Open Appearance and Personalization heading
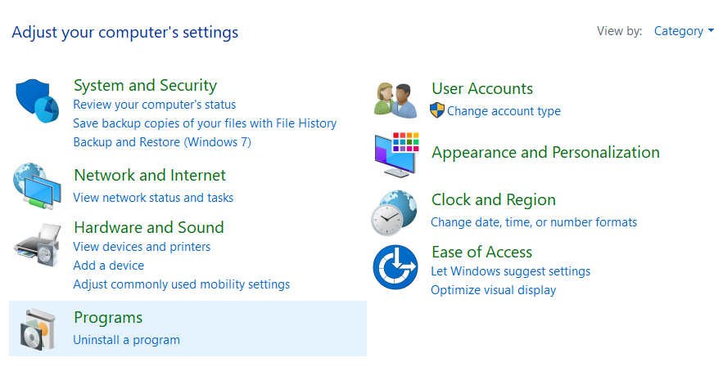 [x=545, y=152]
